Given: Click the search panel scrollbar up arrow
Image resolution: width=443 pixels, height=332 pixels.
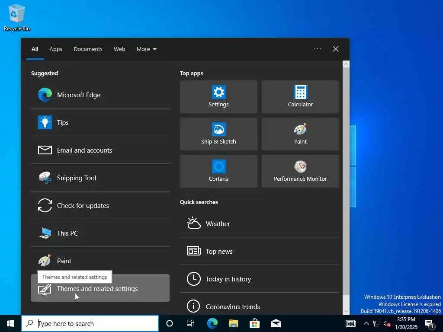Looking at the screenshot, I should tap(346, 64).
